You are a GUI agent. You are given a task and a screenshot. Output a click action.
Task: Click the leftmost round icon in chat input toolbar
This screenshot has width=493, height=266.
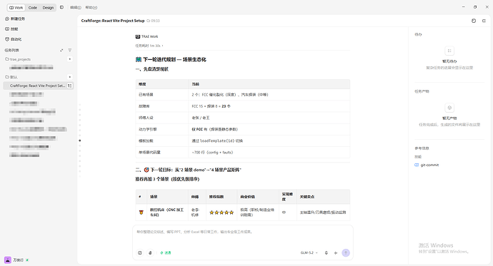coord(140,253)
